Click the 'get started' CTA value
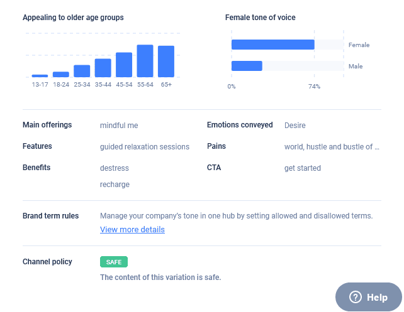 click(303, 168)
